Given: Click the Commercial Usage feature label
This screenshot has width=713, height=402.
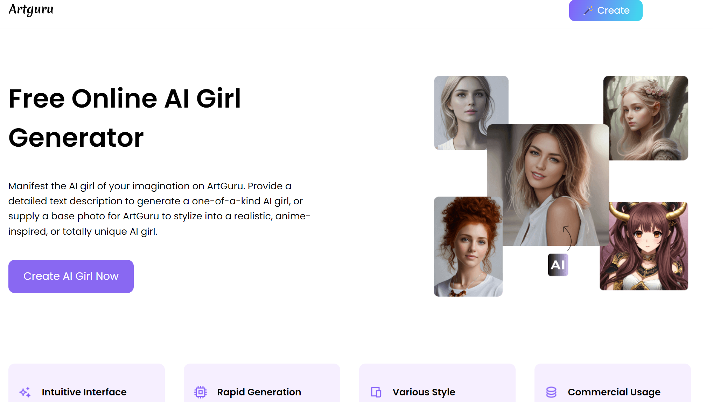Looking at the screenshot, I should point(614,392).
